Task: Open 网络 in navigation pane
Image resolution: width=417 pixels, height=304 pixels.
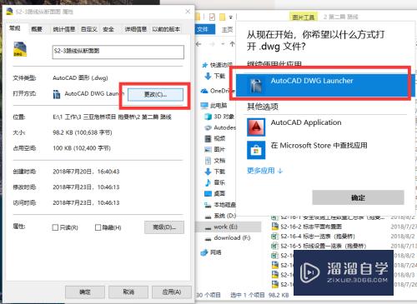Action: point(211,252)
